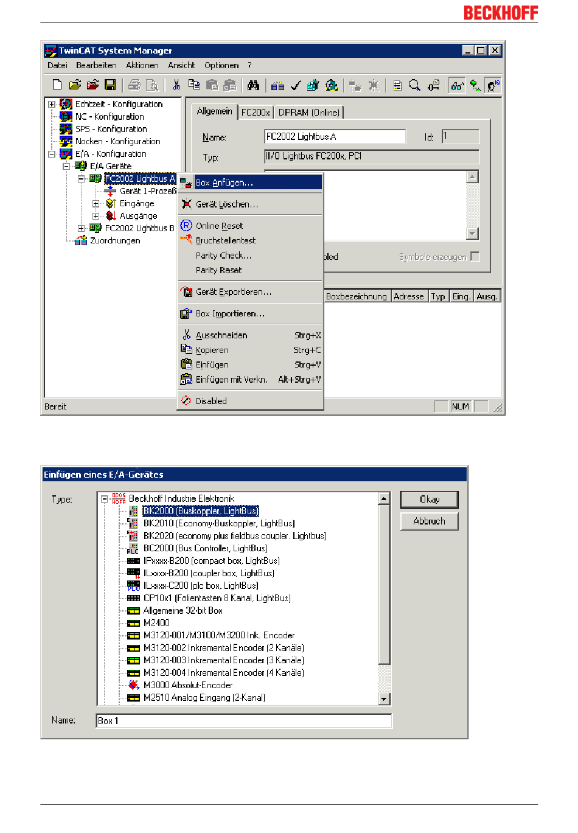Screen dimensions: 578x833
Task: Select M3000 Absolut-Encoder in the list
Action: pyautogui.click(x=188, y=685)
